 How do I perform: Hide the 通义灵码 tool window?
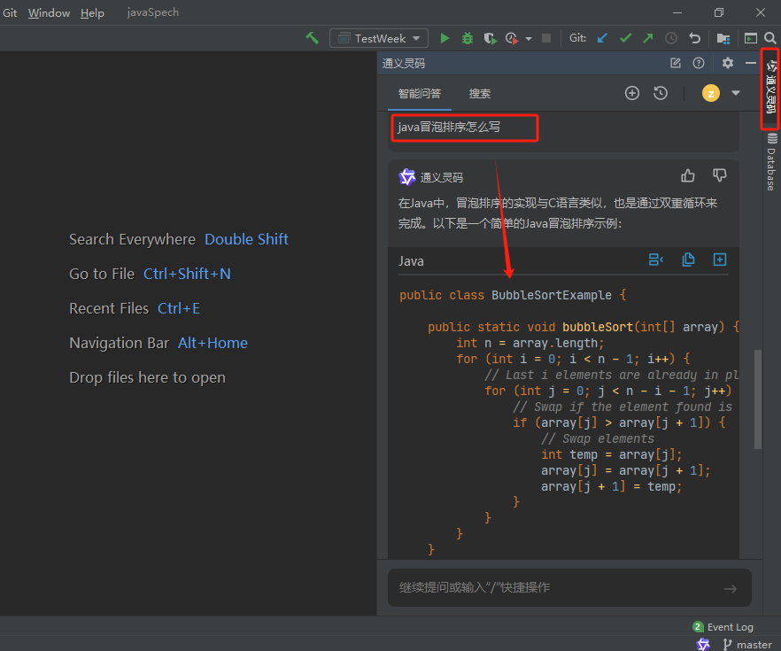click(751, 63)
